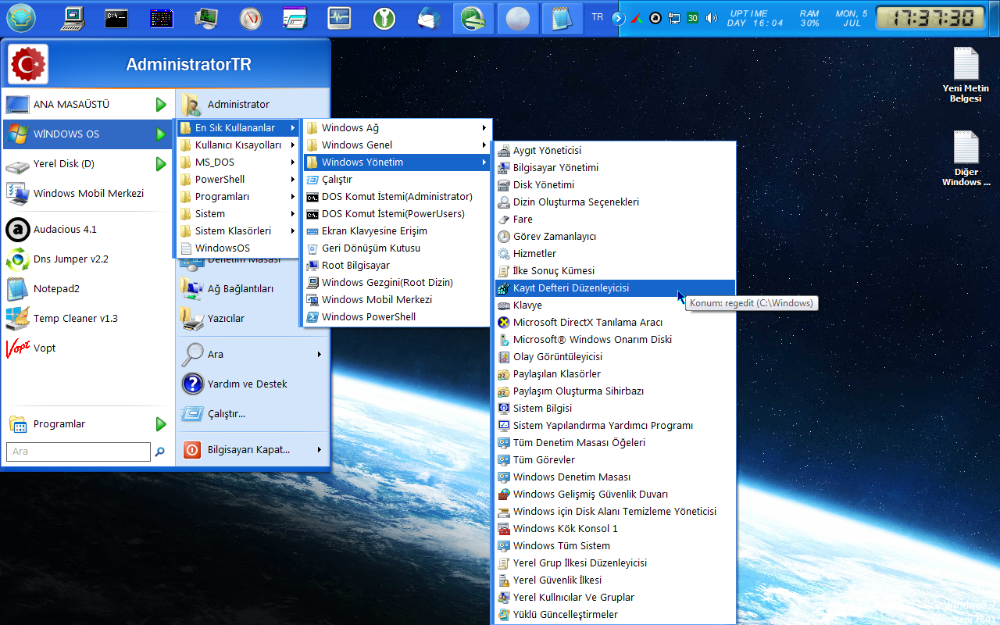Open Ağ Bağlantıları

252,289
